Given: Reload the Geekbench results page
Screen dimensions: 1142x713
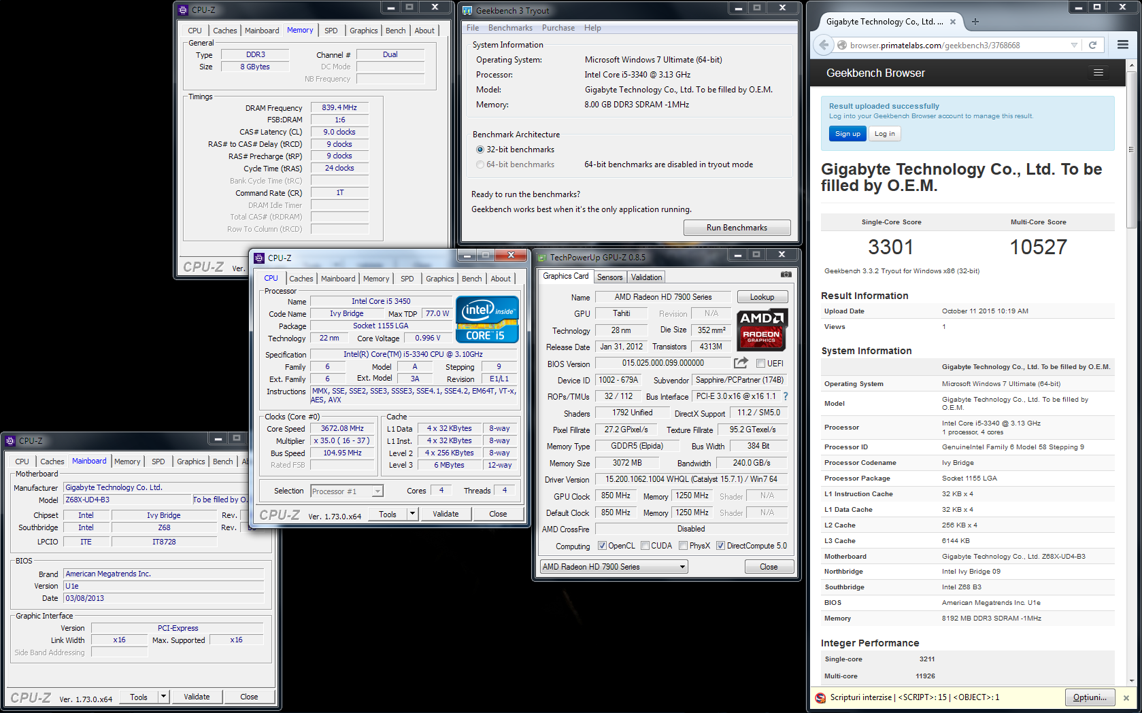Looking at the screenshot, I should [x=1092, y=45].
